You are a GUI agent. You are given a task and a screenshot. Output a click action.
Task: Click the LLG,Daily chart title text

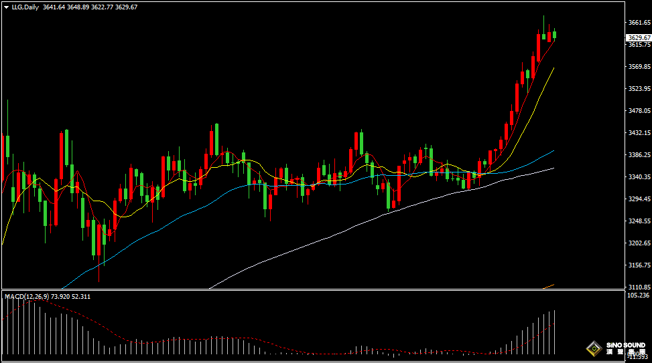tap(25, 7)
